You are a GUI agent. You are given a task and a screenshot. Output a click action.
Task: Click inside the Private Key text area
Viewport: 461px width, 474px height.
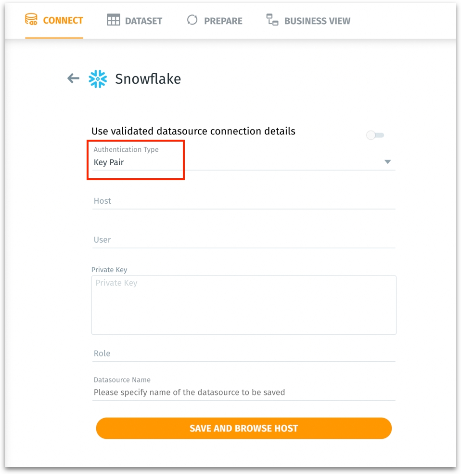[243, 305]
